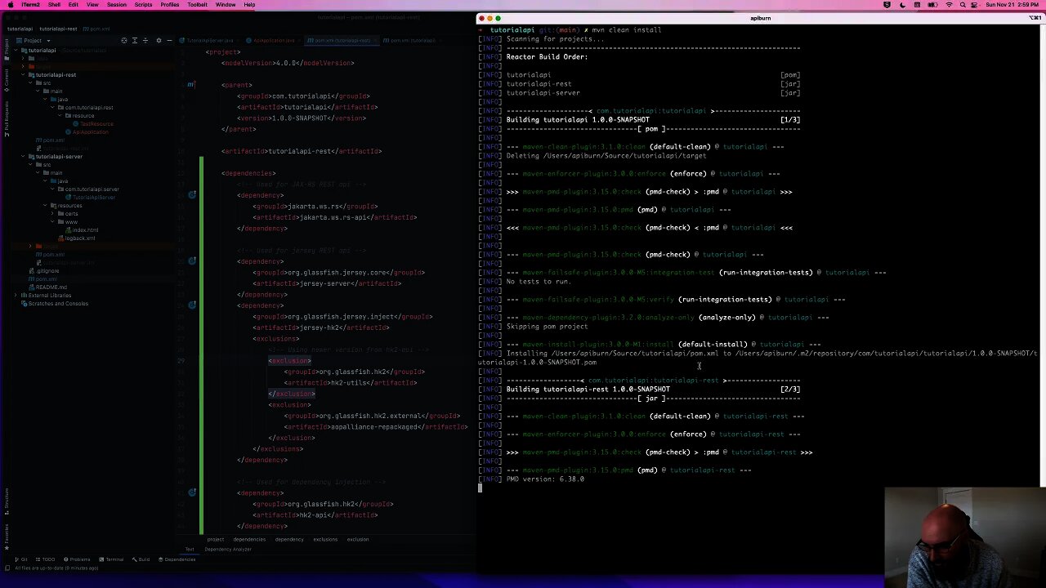Open Git tool window
The width and height of the screenshot is (1046, 588).
click(21, 559)
